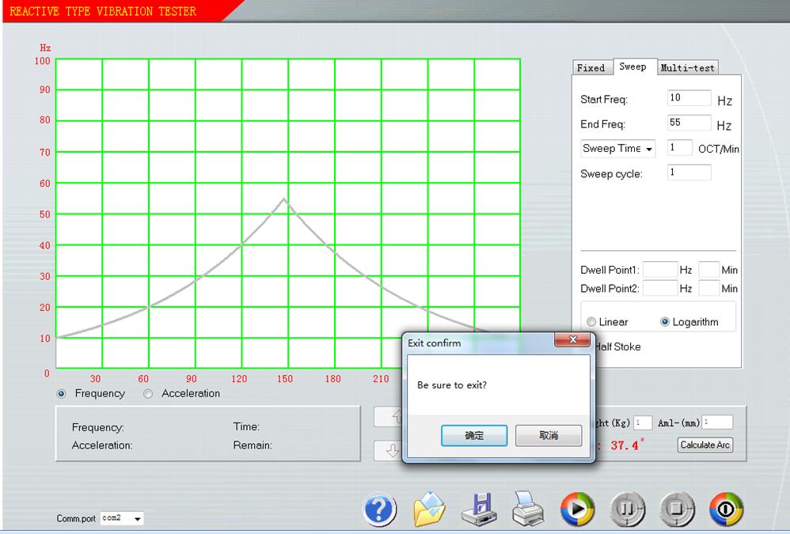Click the "Frequency:" label in readout panel
The image size is (790, 534).
[98, 427]
